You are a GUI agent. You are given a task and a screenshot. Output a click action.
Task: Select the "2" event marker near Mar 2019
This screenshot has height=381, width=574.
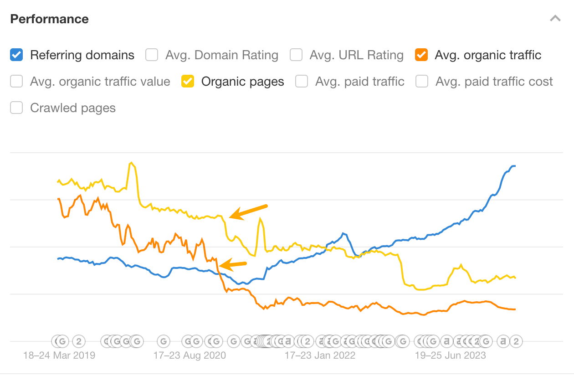pos(79,341)
